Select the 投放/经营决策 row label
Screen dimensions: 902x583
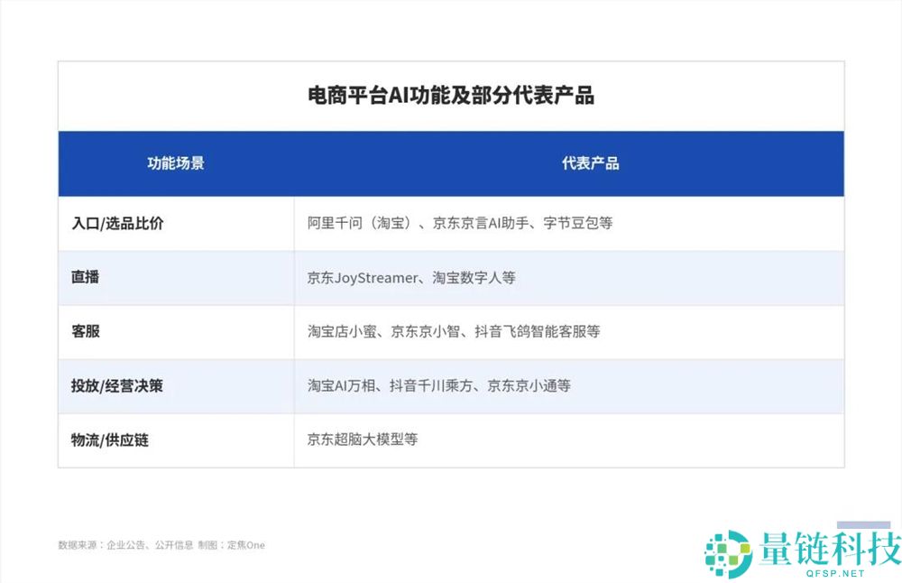116,385
